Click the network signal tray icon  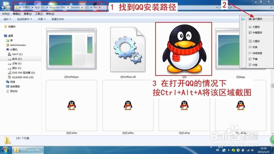click(x=248, y=150)
